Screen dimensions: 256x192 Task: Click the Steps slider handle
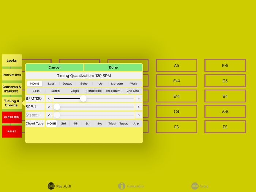tap(57, 115)
